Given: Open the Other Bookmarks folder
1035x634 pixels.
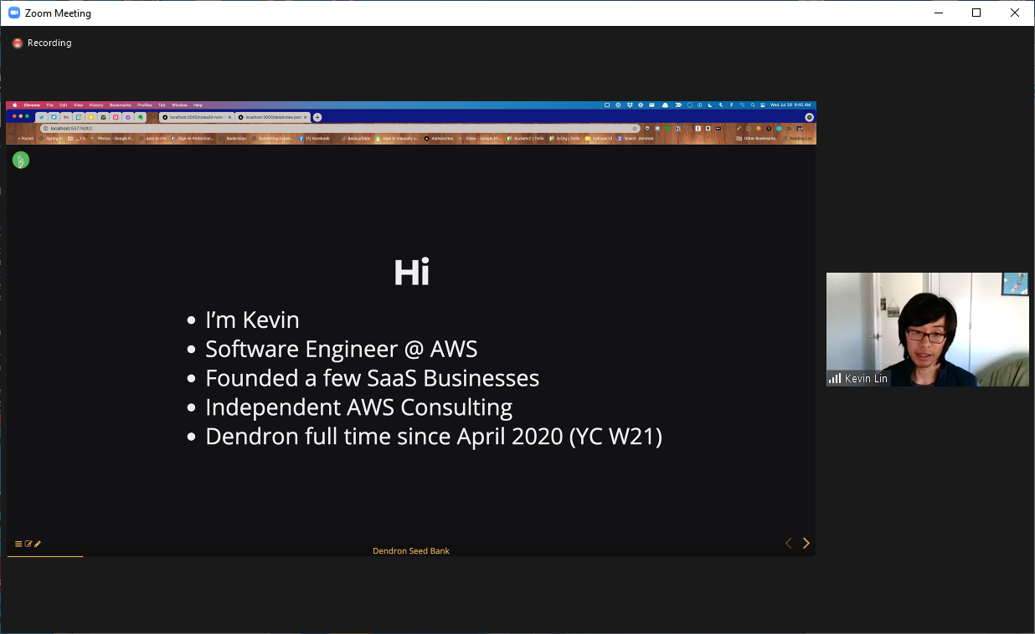Looking at the screenshot, I should [755, 138].
